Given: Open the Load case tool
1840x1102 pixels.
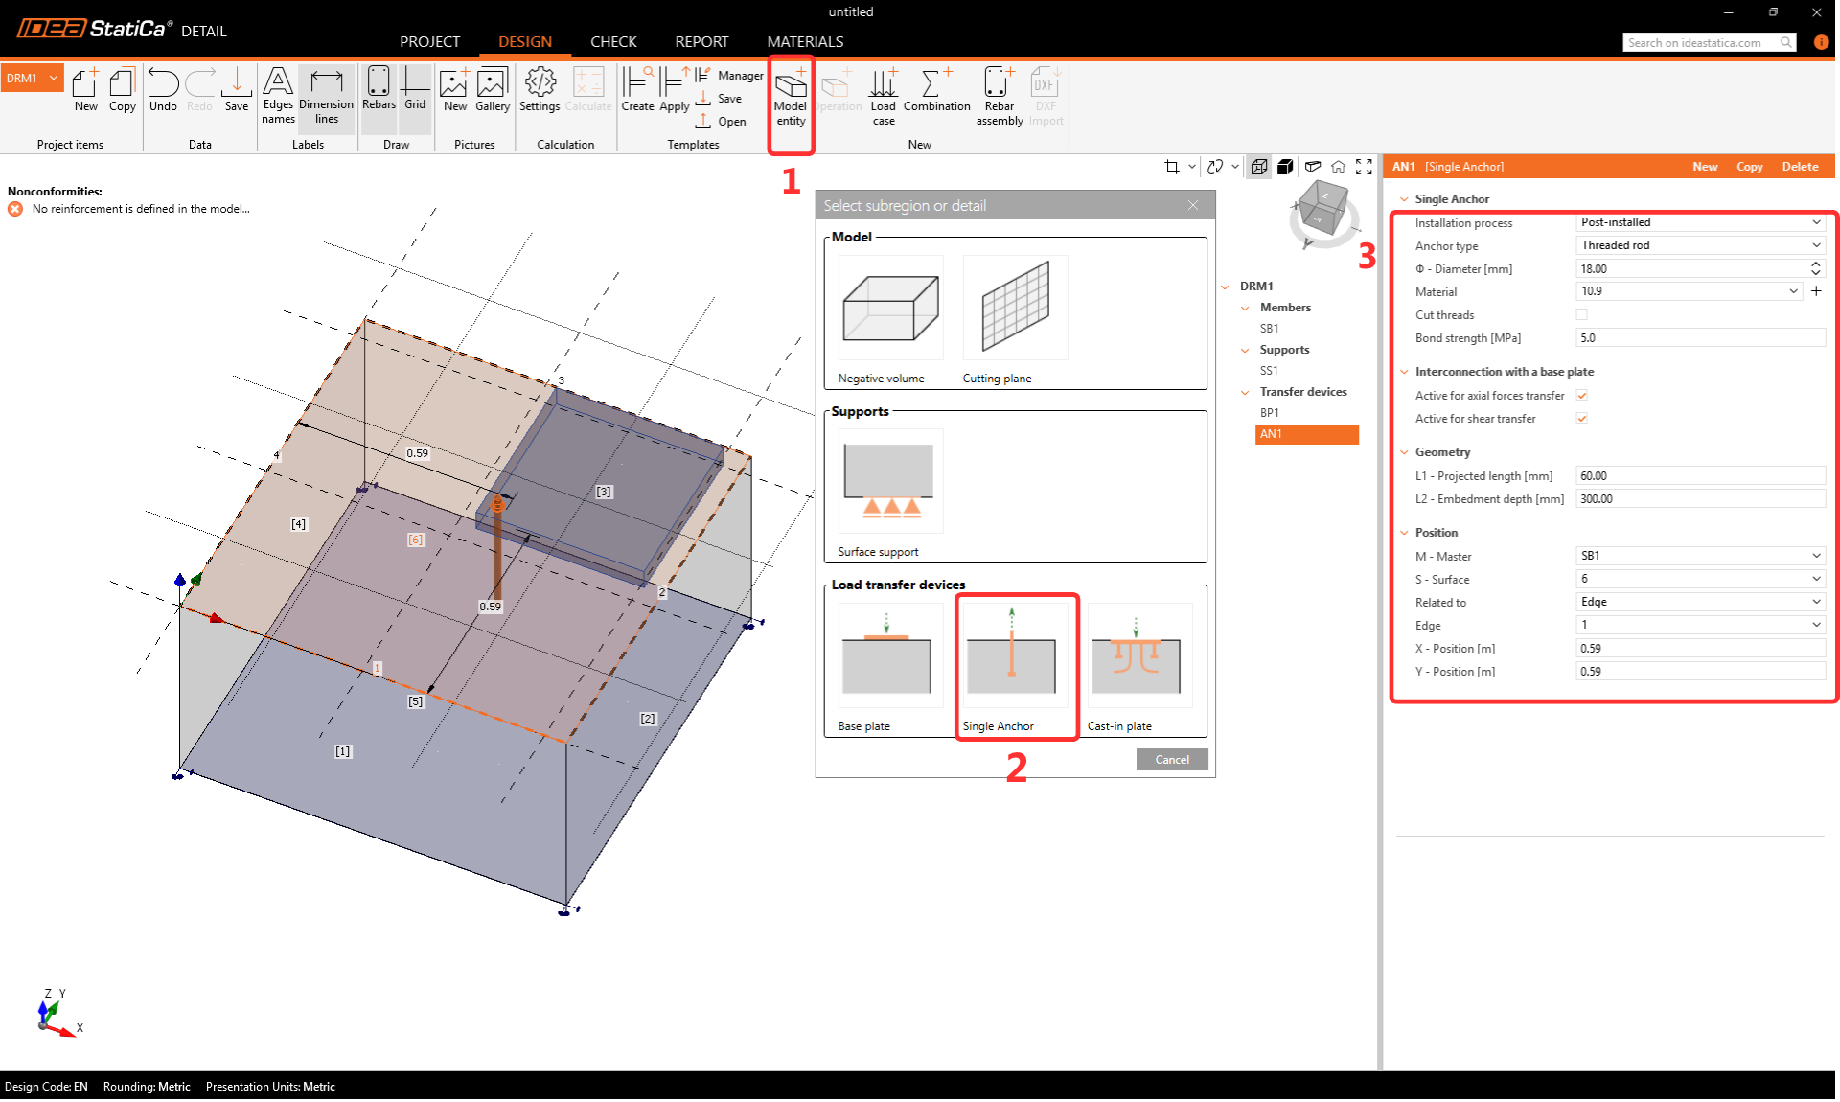Looking at the screenshot, I should 883,86.
